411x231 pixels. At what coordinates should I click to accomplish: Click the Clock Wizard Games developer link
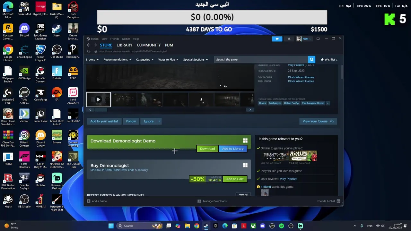pos(301,77)
